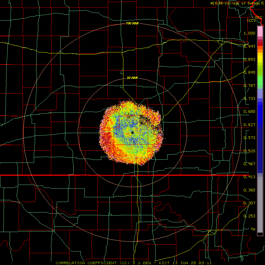Click the 1.000 legend value
This screenshot has width=265, height=265.
click(249, 33)
